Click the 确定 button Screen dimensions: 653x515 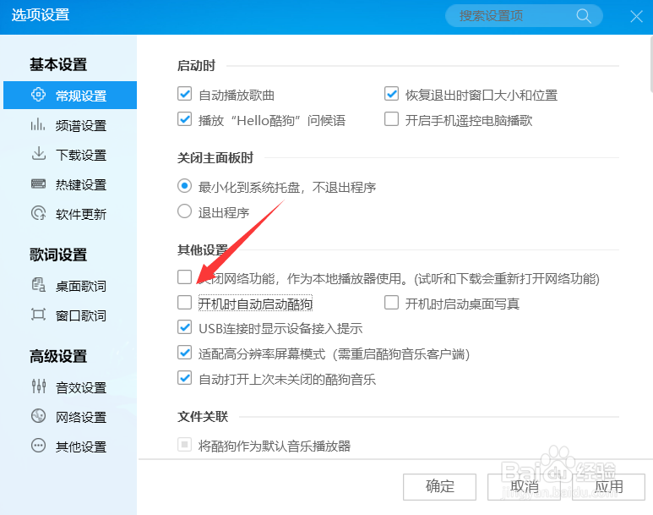click(x=439, y=486)
